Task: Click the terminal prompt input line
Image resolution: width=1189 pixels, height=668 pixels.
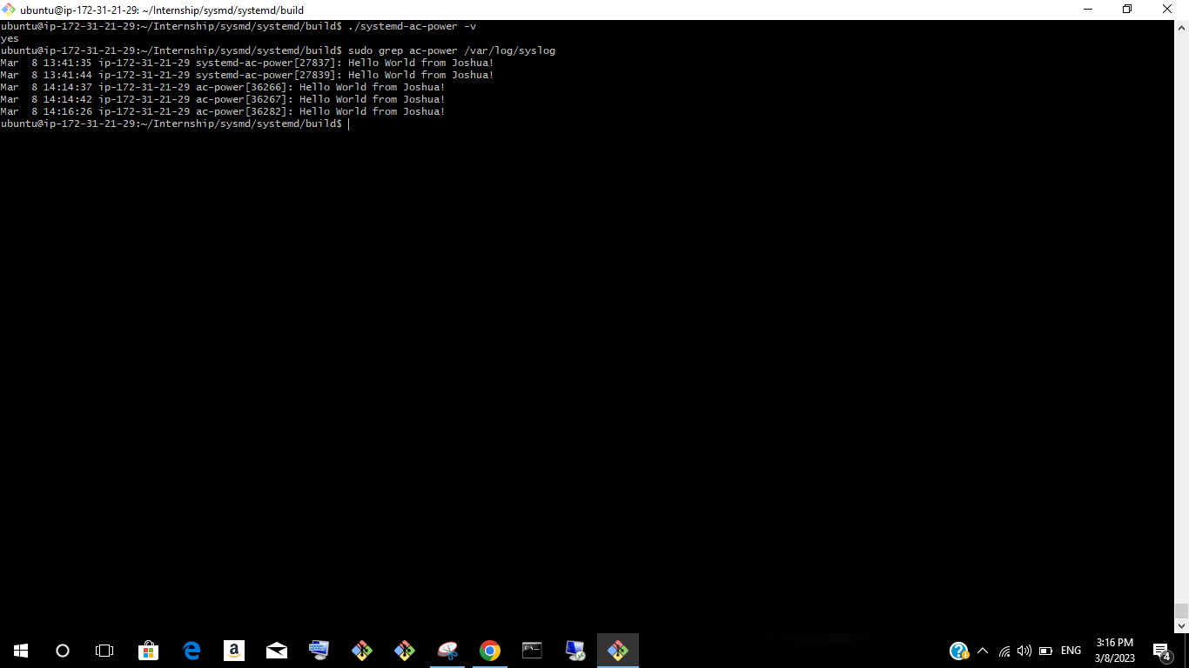Action: coord(350,124)
